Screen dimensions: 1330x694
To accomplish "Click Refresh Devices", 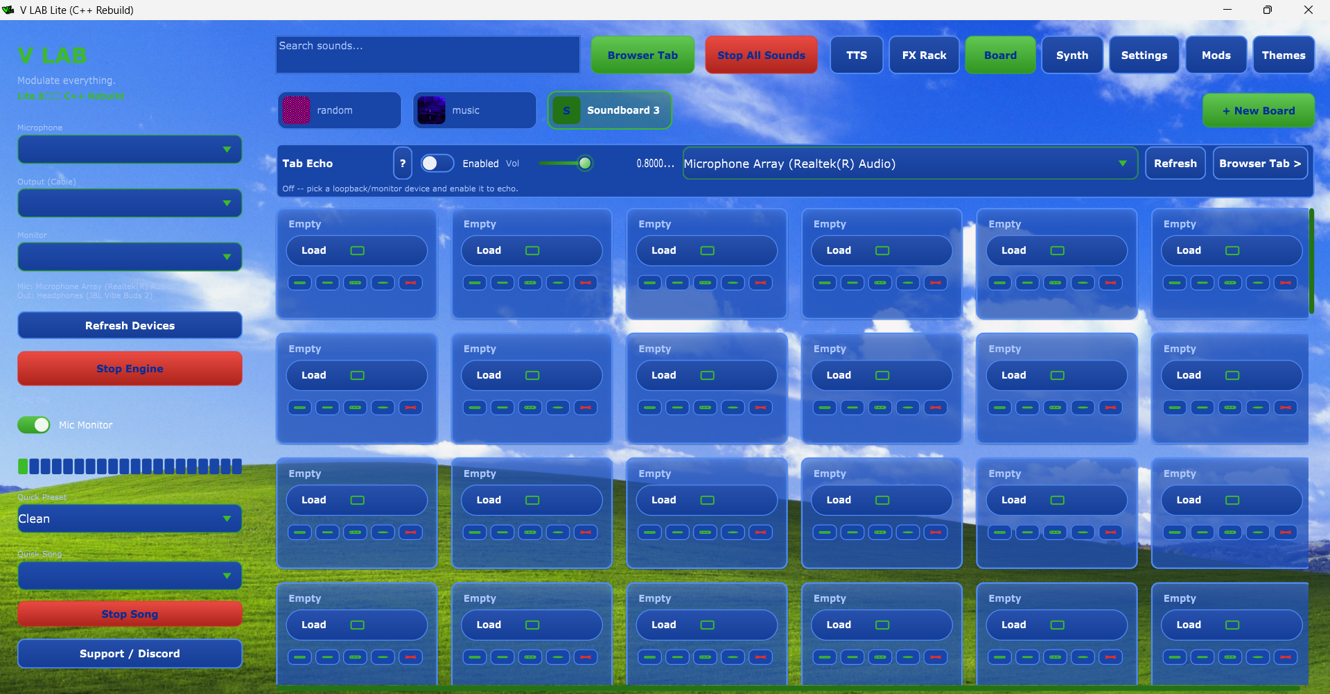I will coord(130,325).
